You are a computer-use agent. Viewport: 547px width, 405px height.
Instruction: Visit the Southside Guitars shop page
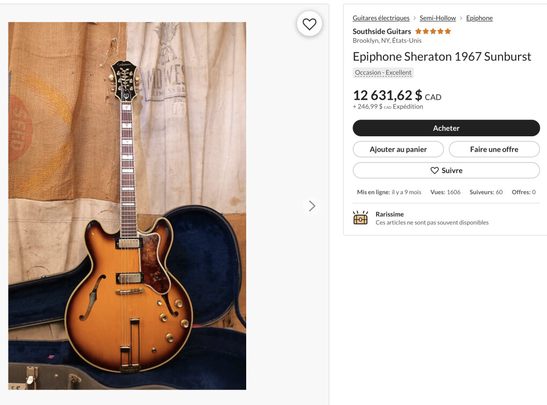click(382, 32)
